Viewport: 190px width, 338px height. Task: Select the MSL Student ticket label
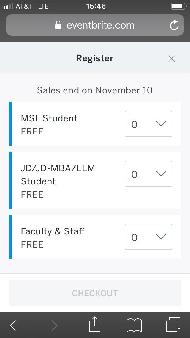point(49,118)
